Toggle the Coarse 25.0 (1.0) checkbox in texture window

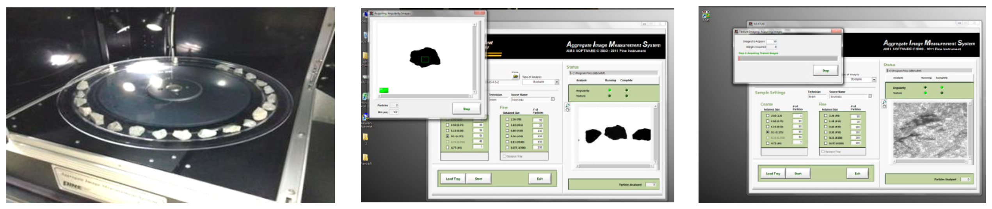(x=768, y=116)
